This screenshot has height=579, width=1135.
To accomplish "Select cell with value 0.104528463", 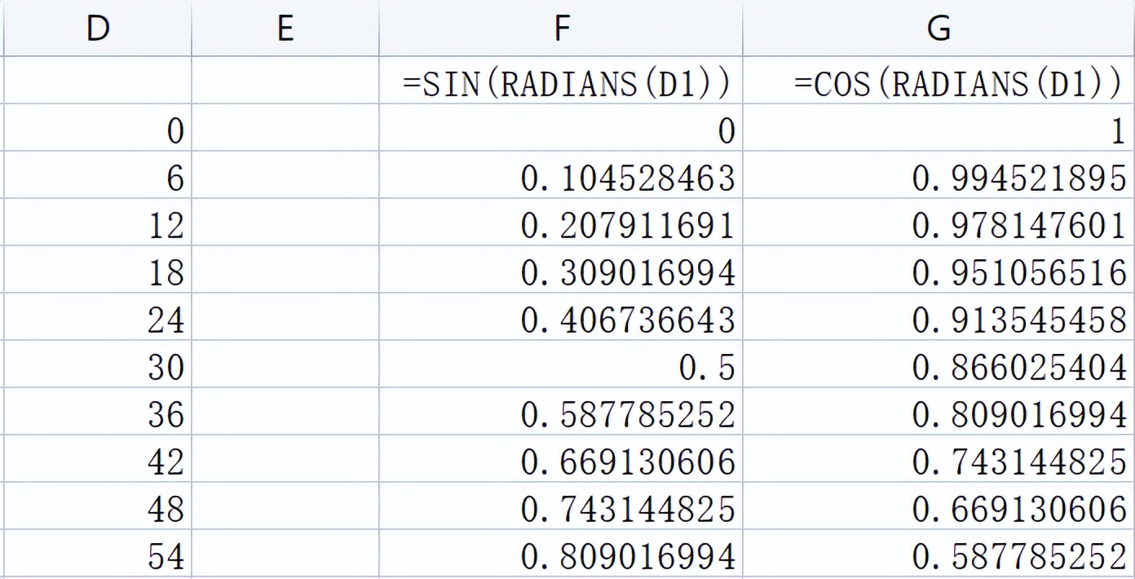I will pyautogui.click(x=561, y=175).
